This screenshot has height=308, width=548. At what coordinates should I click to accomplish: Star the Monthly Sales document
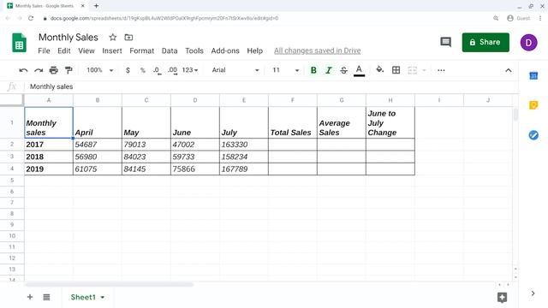tap(112, 38)
